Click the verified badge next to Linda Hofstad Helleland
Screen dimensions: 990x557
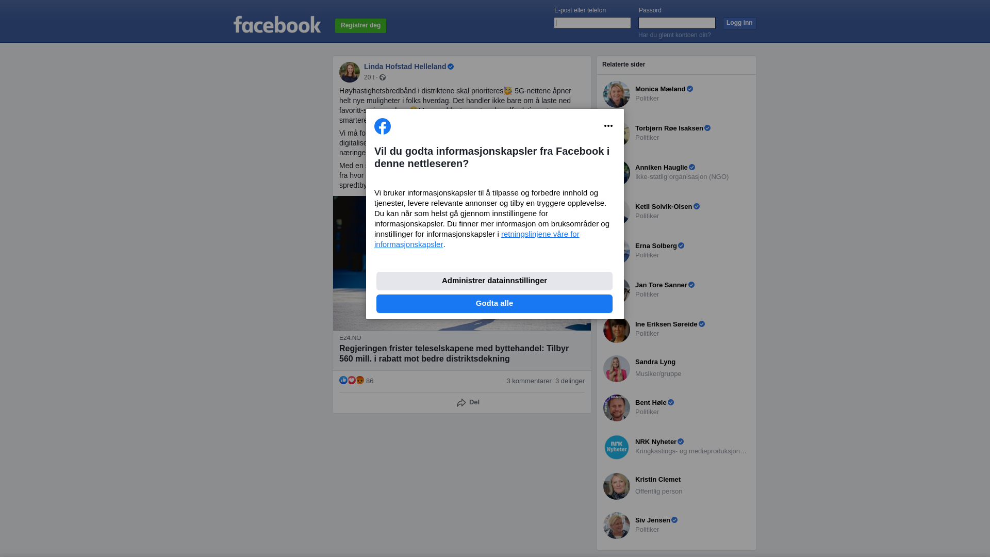click(x=451, y=67)
